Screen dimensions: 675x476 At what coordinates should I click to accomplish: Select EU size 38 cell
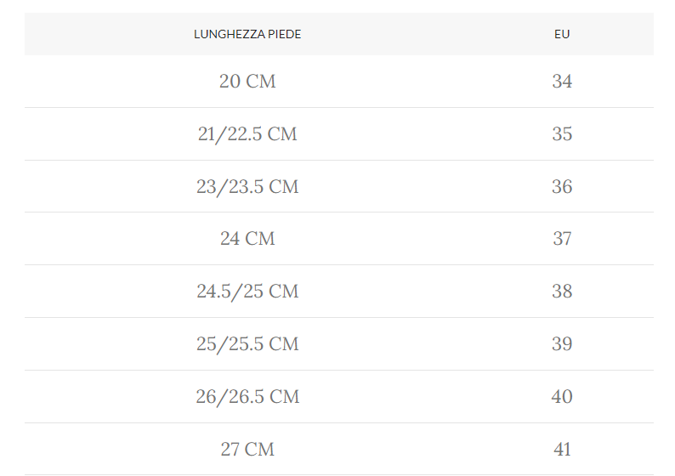point(562,292)
